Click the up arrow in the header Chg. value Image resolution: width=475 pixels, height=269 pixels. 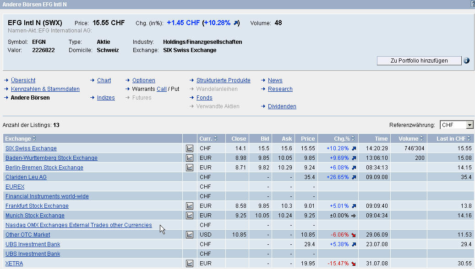pos(236,23)
